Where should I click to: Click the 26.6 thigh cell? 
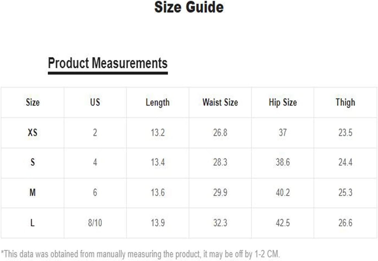point(345,222)
